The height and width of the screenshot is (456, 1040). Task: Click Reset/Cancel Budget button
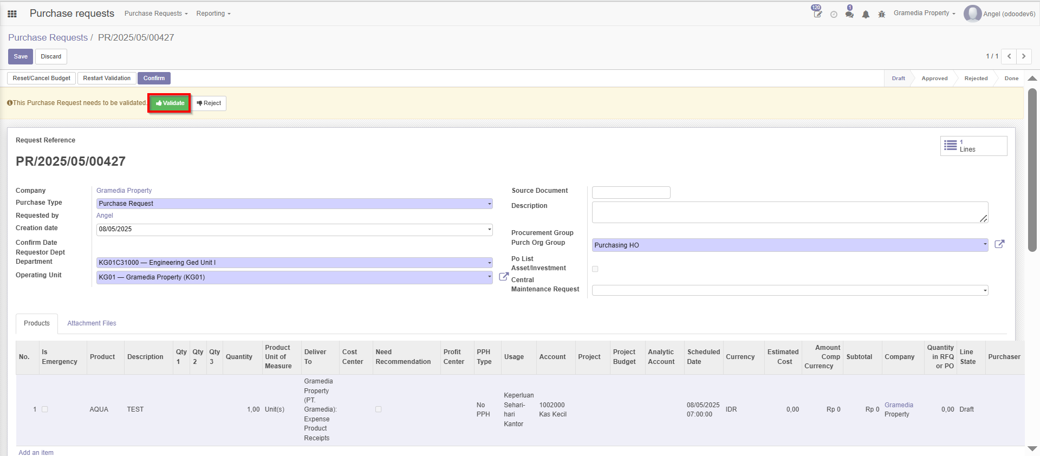pos(42,78)
